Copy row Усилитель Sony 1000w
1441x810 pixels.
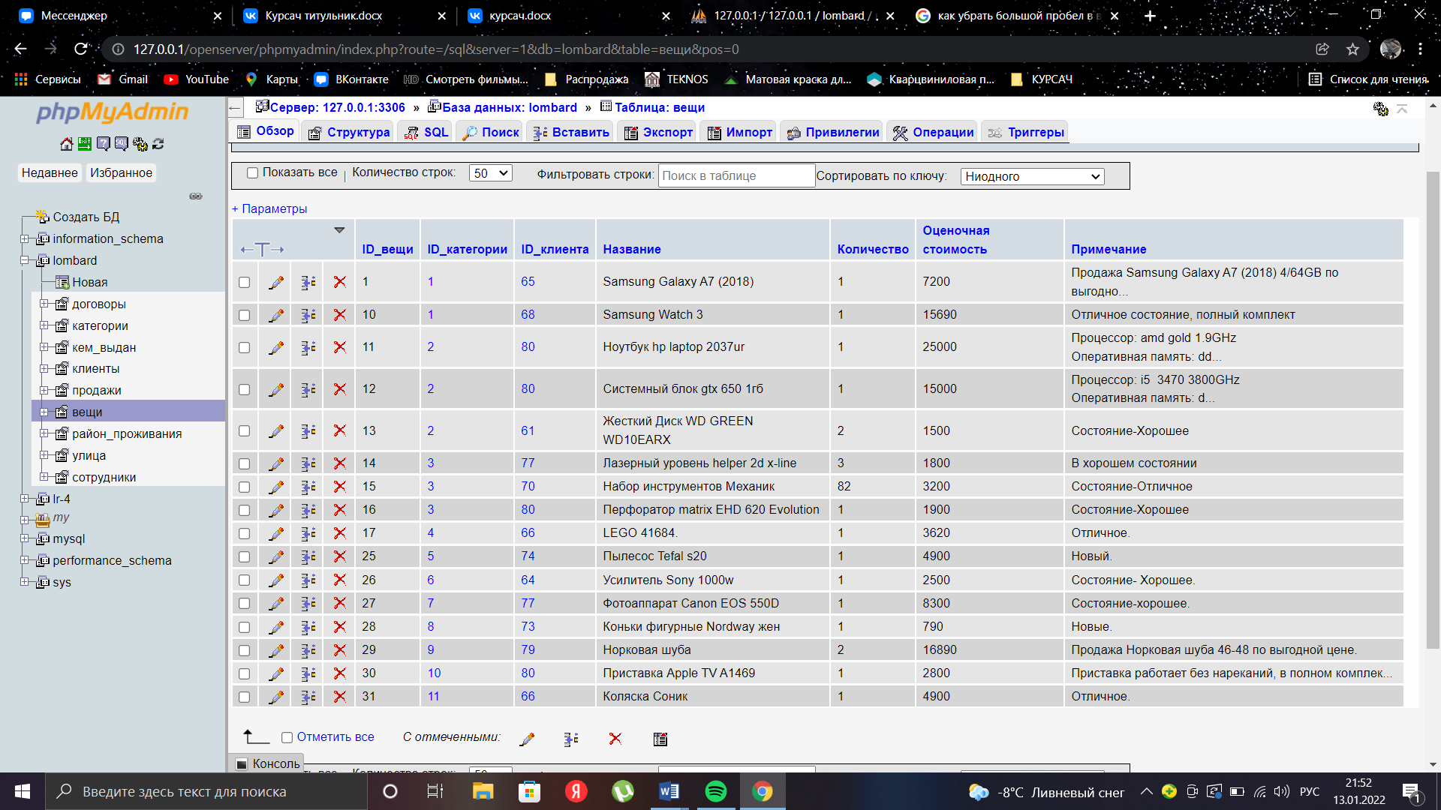pos(308,580)
